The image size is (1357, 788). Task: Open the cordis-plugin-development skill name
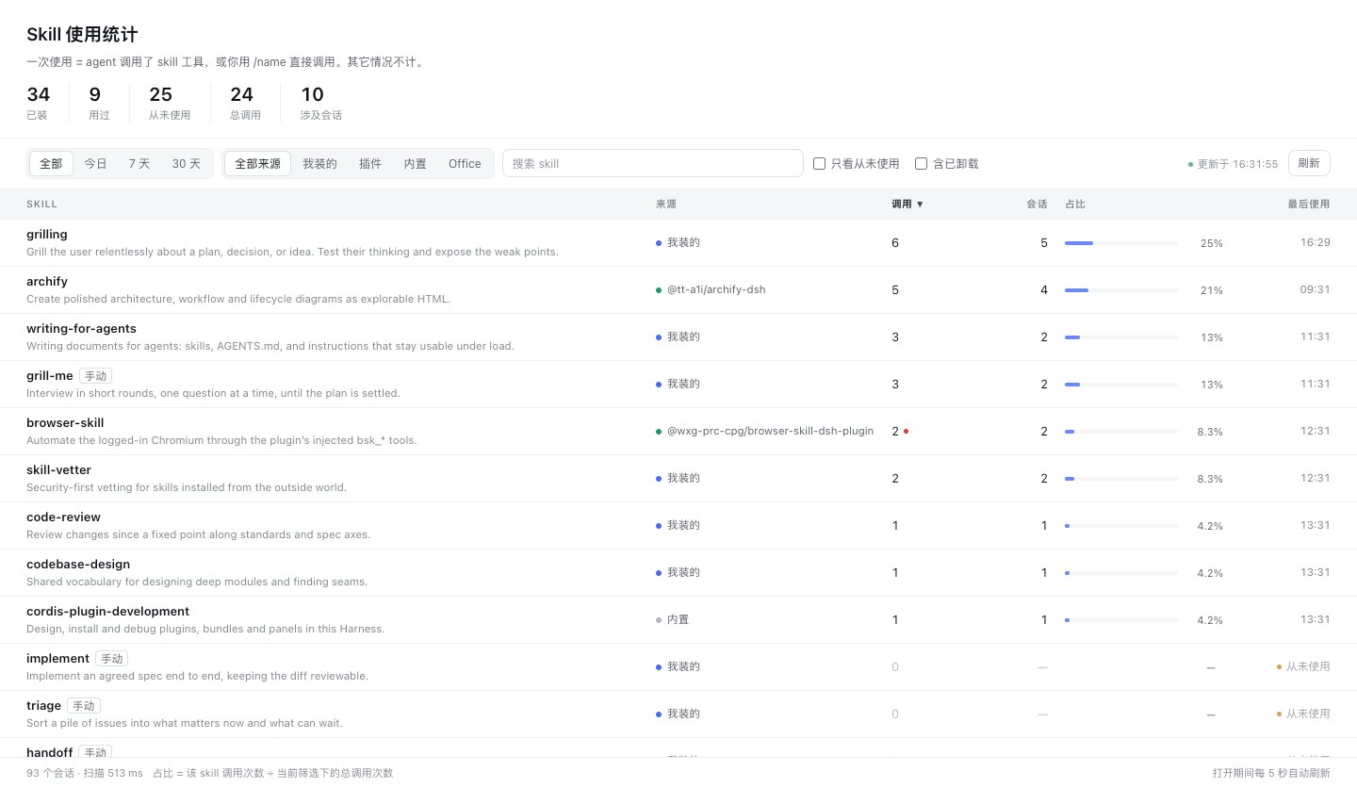pyautogui.click(x=107, y=611)
